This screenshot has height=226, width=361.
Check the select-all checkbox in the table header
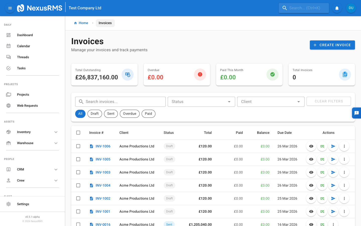click(78, 133)
